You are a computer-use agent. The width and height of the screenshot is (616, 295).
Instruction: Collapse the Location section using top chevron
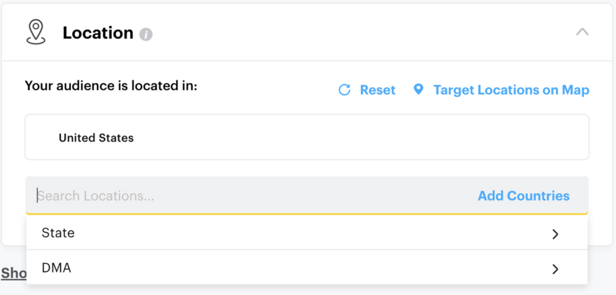tap(582, 32)
